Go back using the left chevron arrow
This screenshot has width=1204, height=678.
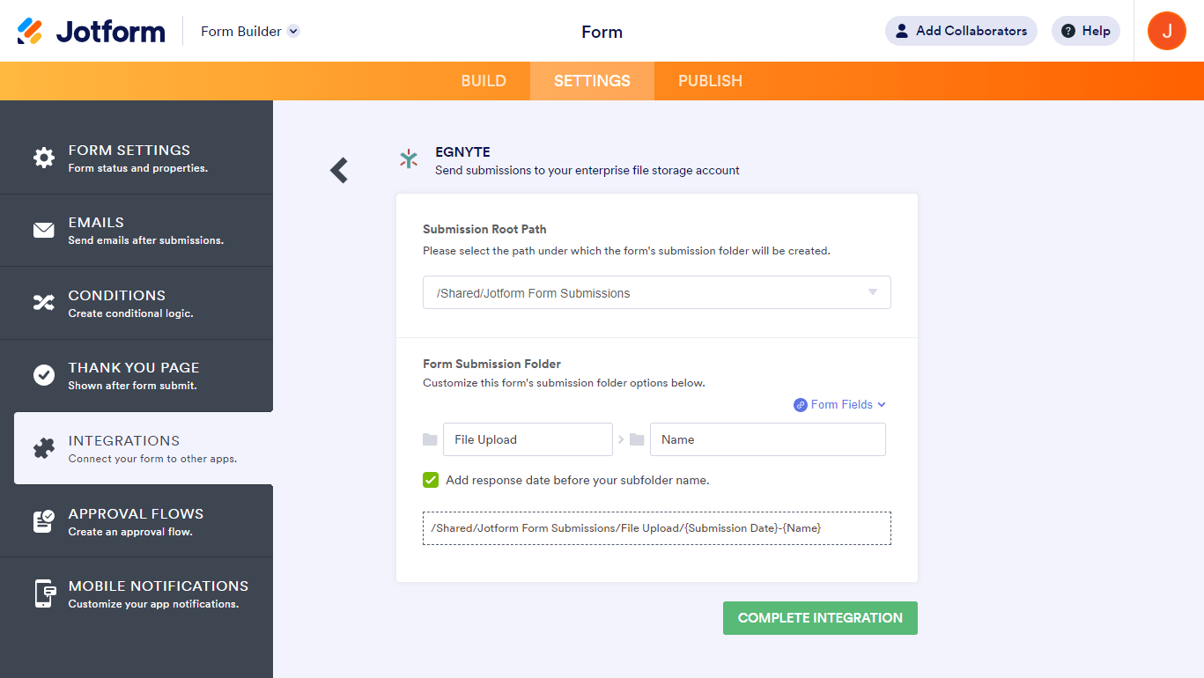339,170
